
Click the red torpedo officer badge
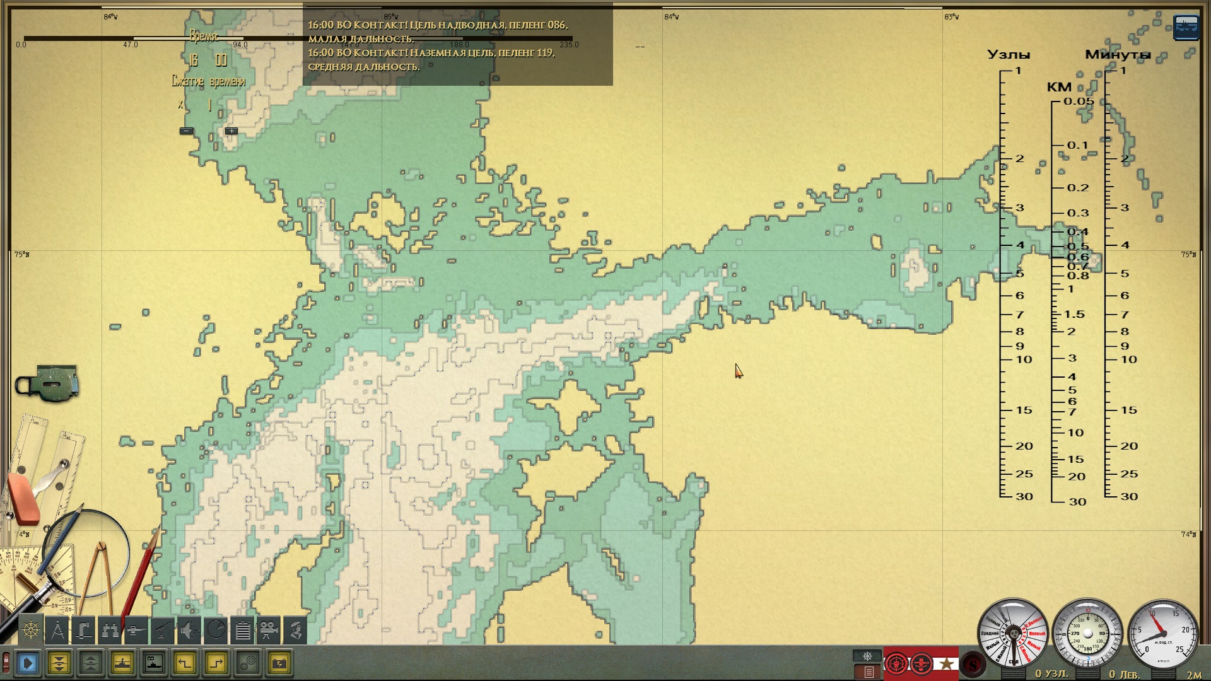pos(921,664)
